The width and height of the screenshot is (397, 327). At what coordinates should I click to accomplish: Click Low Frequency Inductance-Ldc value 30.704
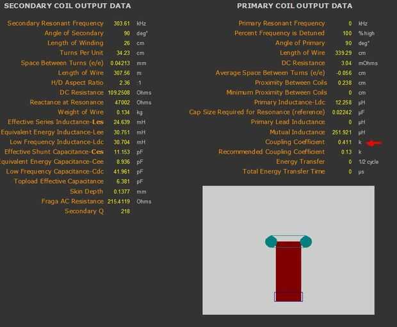122,142
